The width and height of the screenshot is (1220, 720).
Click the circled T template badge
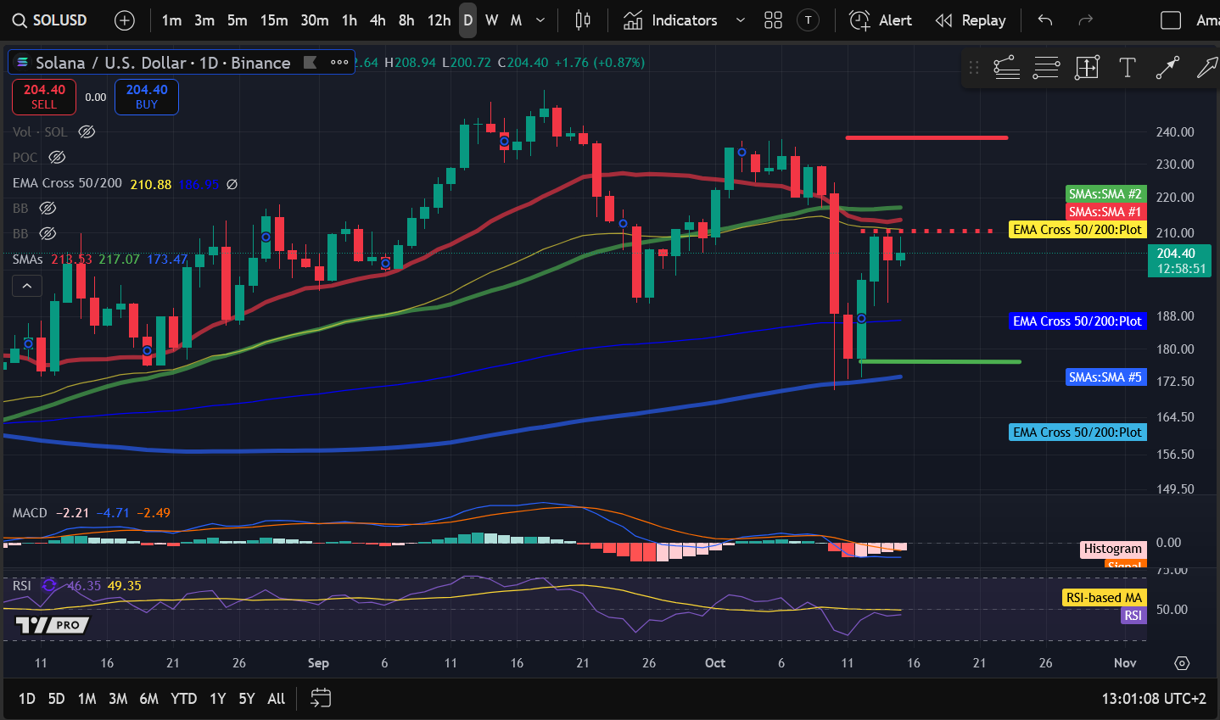(809, 20)
